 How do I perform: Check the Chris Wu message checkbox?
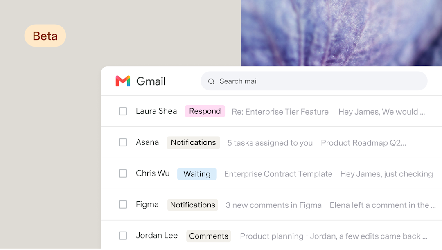tap(123, 173)
